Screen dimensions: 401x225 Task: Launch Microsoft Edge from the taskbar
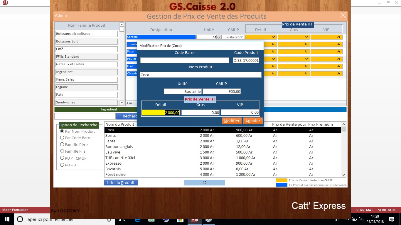click(137, 219)
